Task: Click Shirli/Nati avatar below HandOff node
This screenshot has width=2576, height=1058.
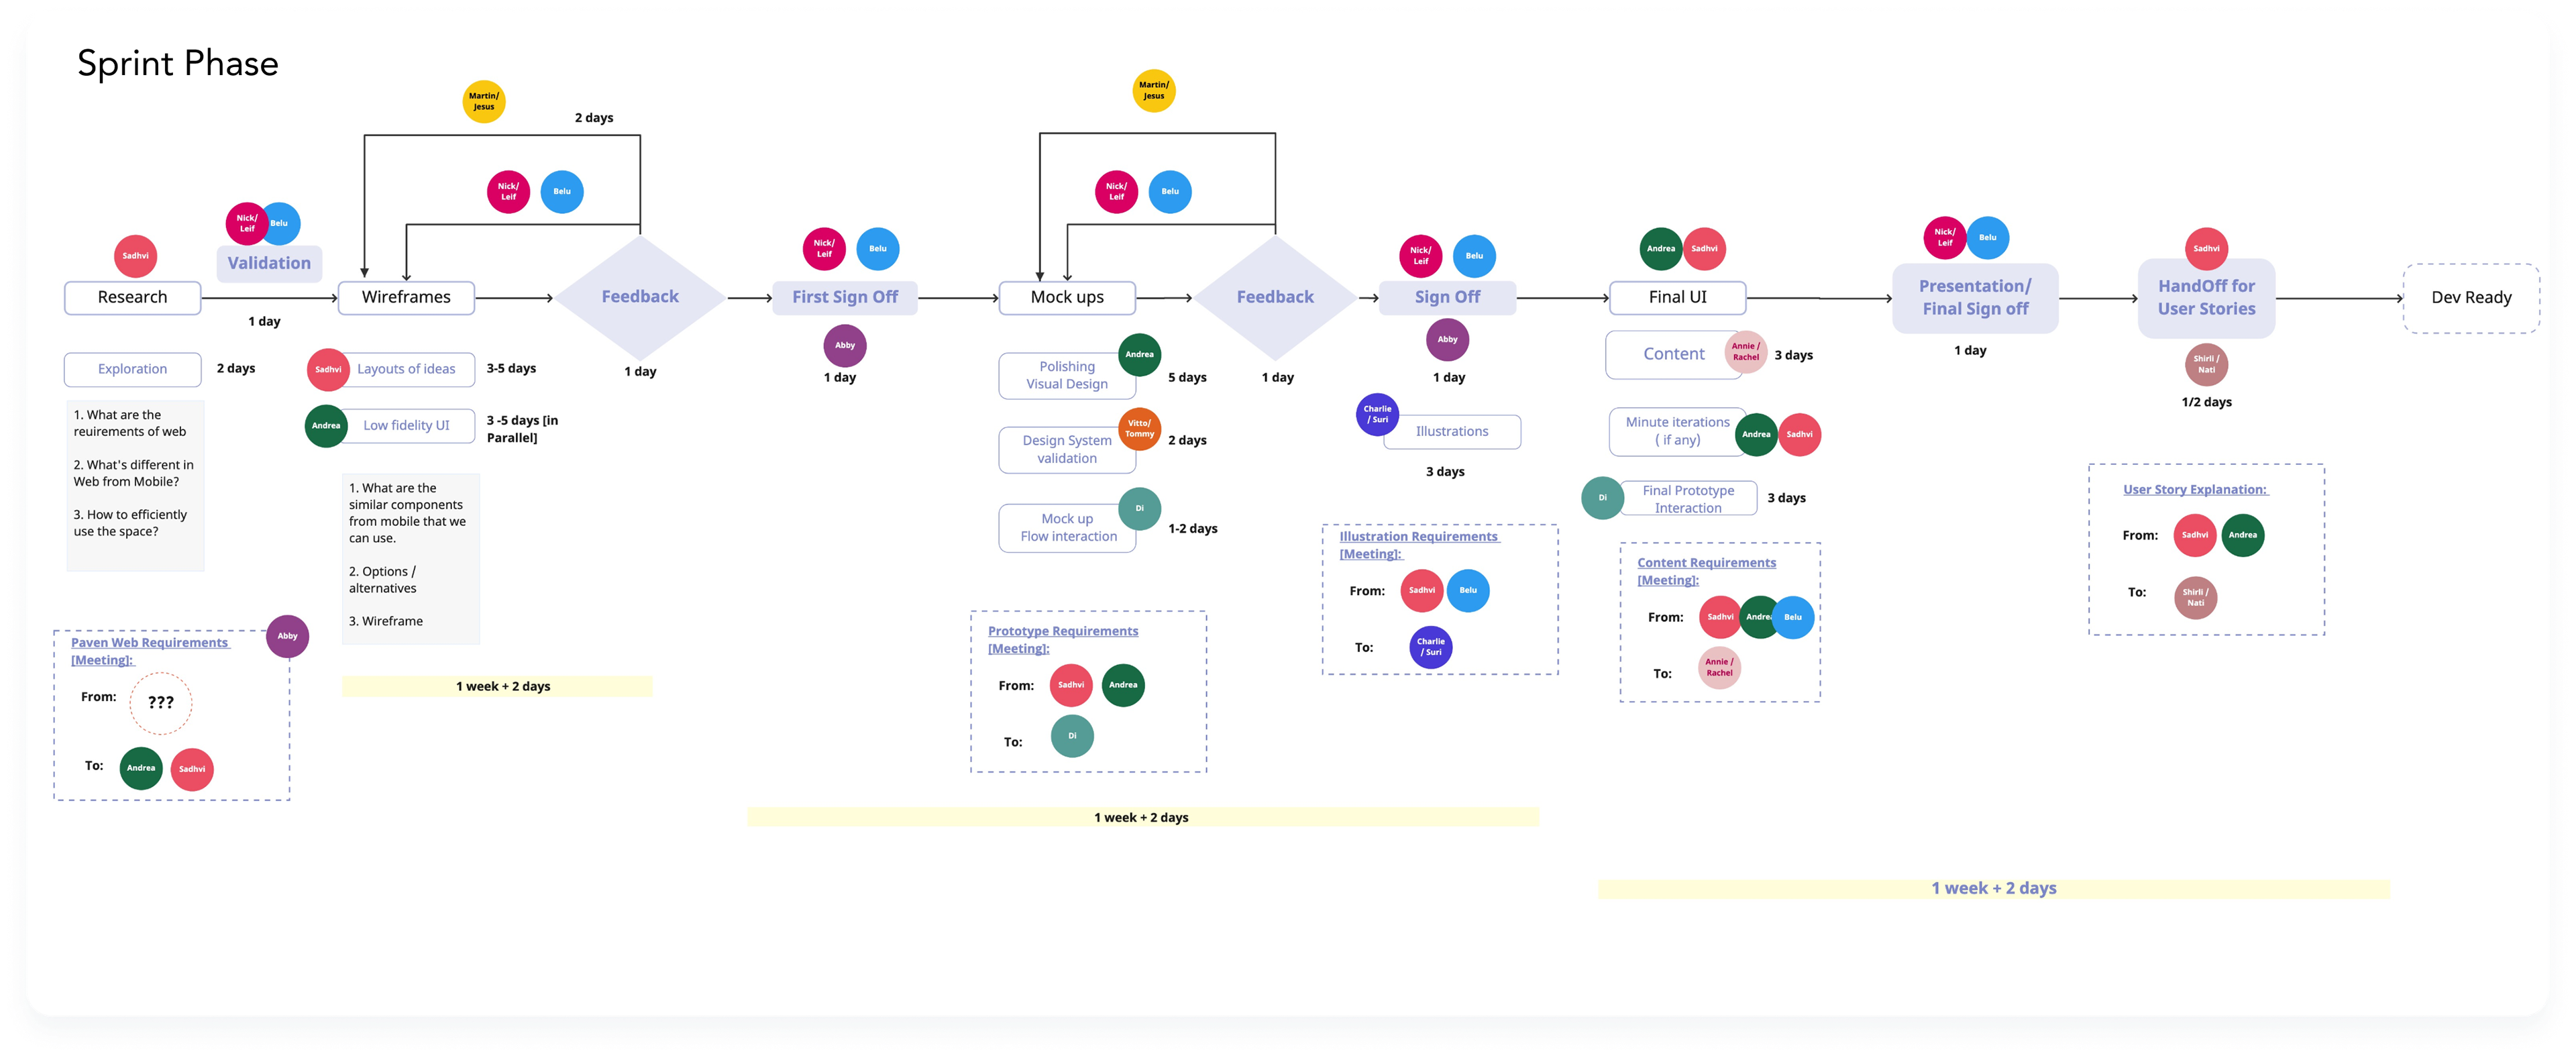Action: pyautogui.click(x=2206, y=364)
